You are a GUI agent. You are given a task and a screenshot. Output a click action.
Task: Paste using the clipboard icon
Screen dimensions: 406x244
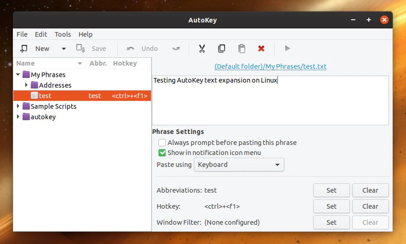tap(242, 49)
